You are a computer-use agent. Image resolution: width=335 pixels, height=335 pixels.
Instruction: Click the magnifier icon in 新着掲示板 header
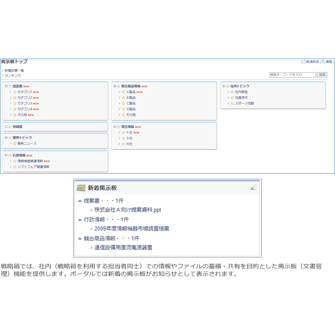click(253, 187)
